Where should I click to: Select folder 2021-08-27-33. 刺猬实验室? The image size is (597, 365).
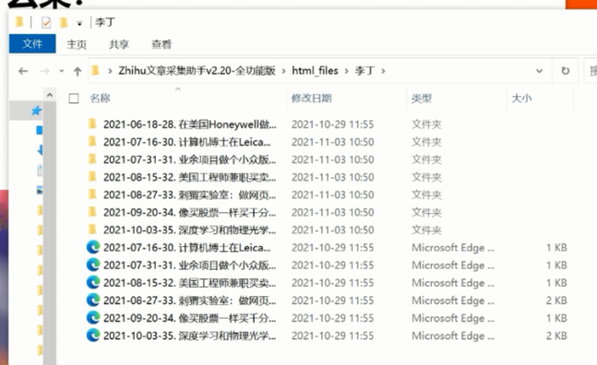189,194
